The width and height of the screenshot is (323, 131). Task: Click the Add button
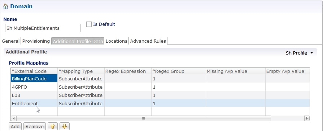point(15,126)
